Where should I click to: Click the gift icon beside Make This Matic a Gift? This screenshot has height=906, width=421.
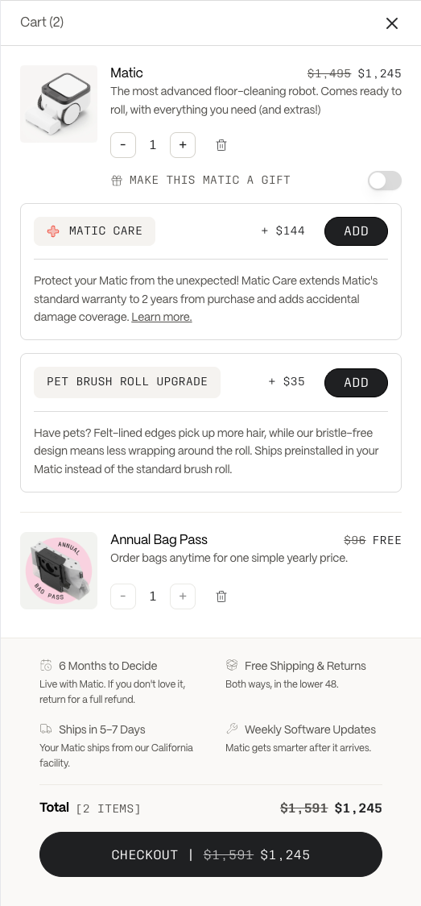coord(117,181)
